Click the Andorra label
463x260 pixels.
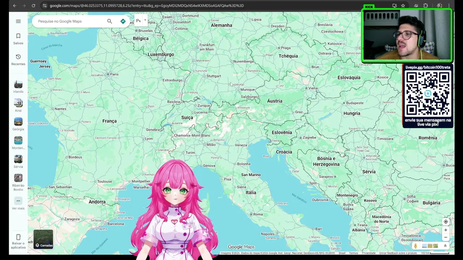(x=97, y=202)
